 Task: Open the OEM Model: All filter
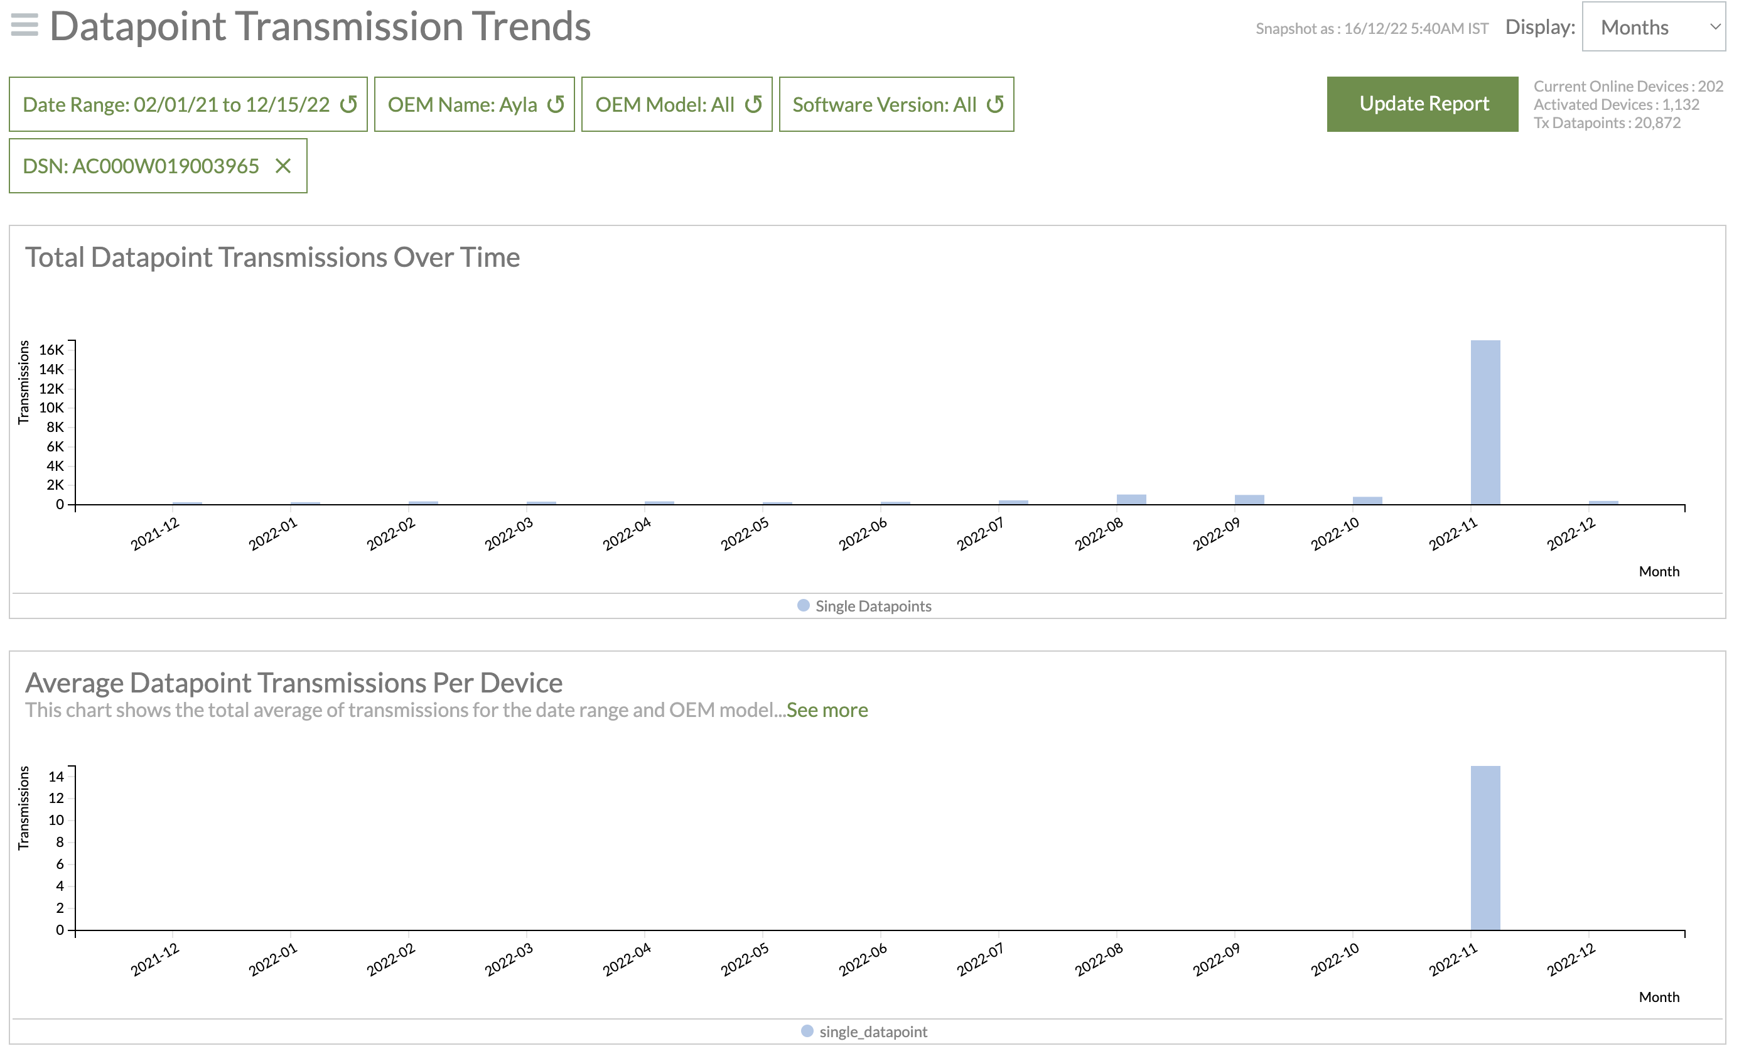click(664, 104)
